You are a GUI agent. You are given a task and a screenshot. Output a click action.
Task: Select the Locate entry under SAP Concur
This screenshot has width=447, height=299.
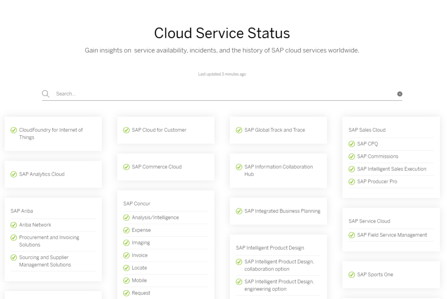[x=139, y=268]
